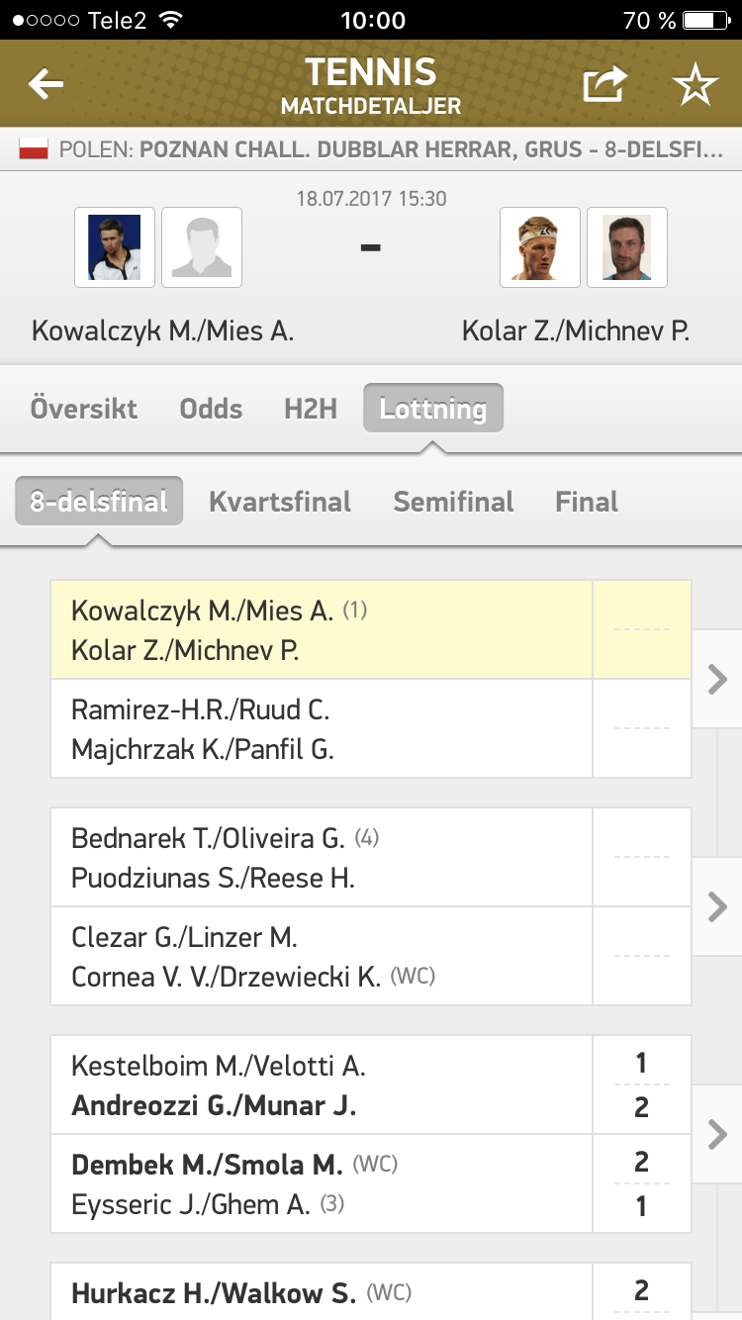Open Michnev player photo thumbnail
The width and height of the screenshot is (742, 1320).
627,247
